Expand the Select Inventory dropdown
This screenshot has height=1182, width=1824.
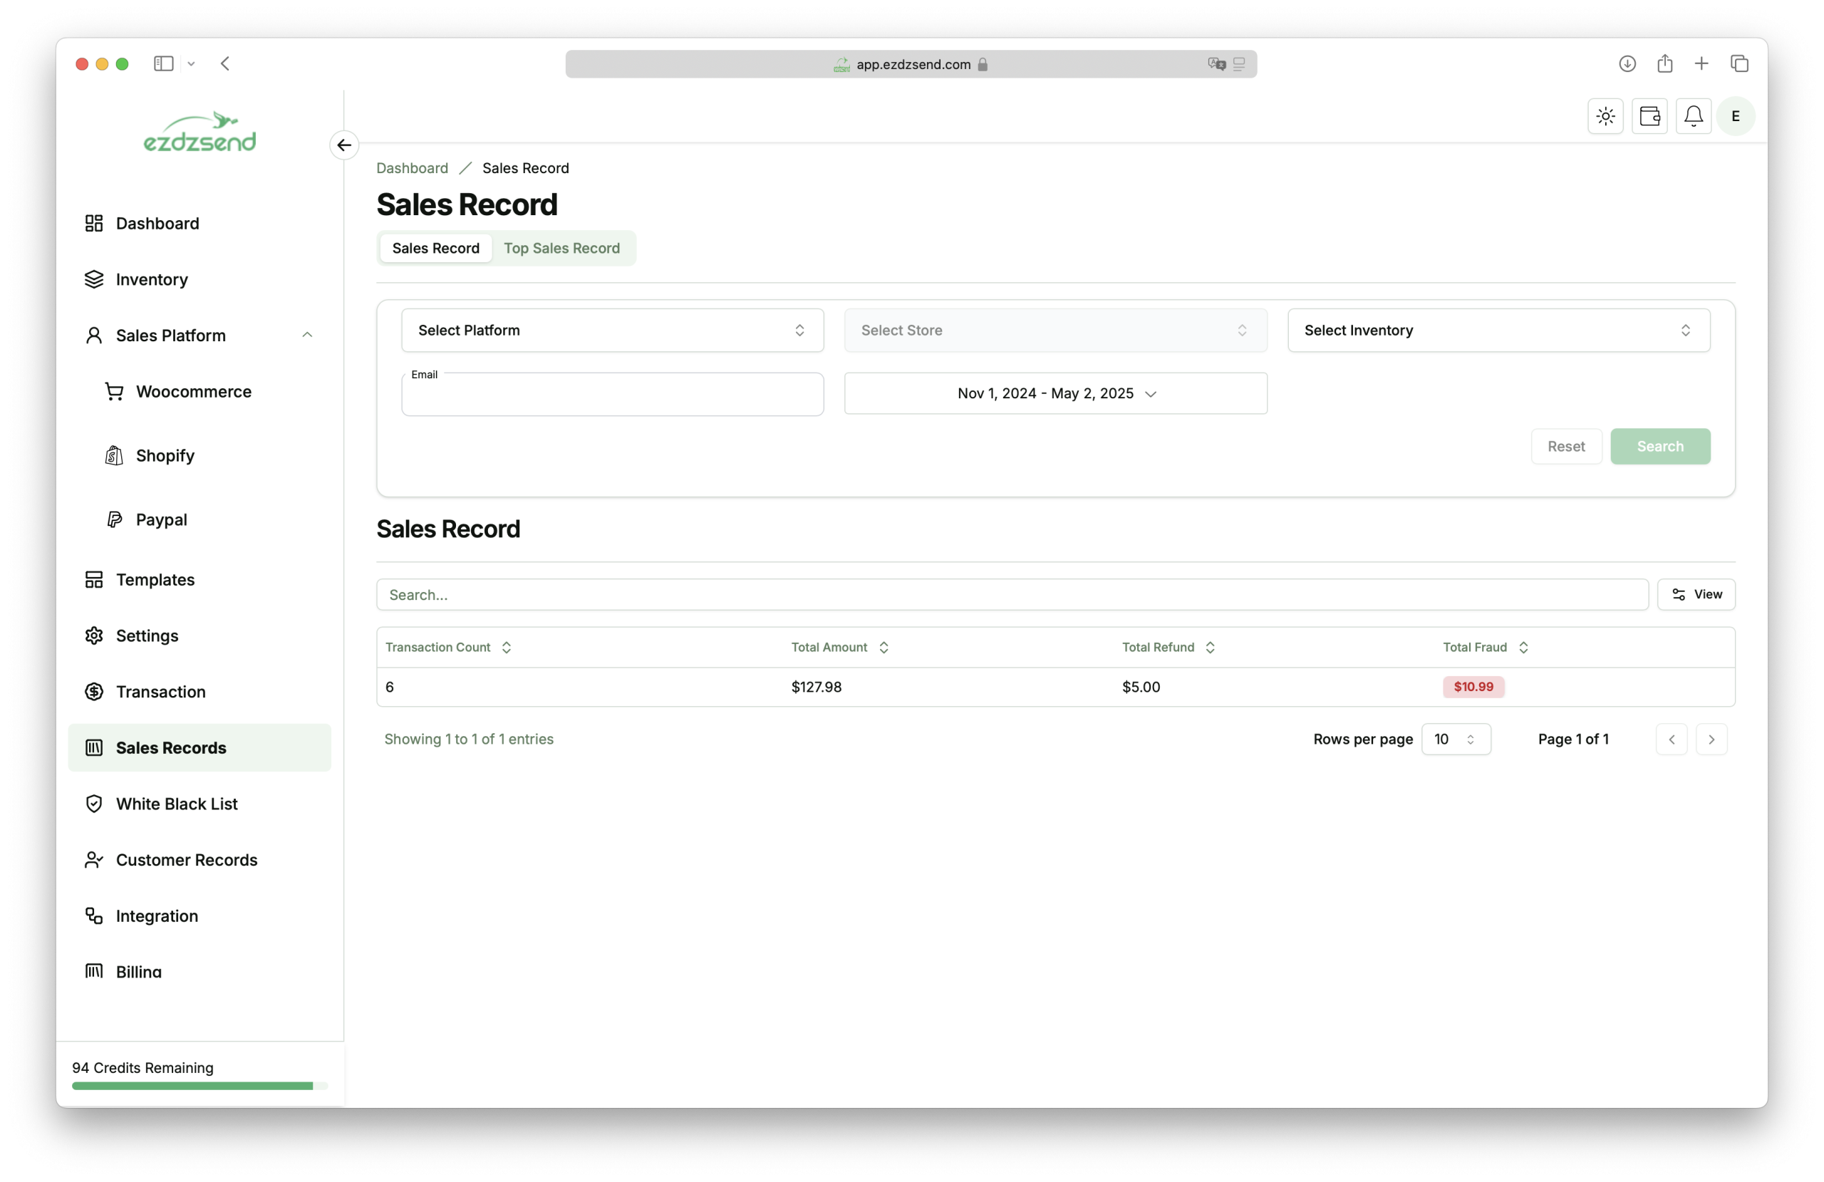point(1498,331)
